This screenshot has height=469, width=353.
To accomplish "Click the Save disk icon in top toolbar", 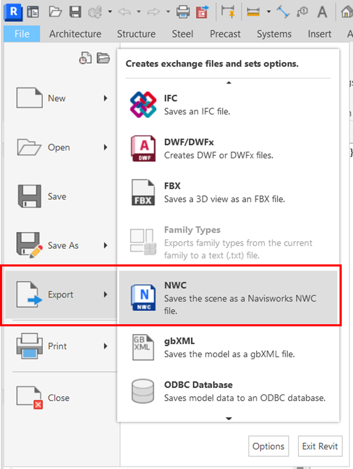I will (x=75, y=12).
